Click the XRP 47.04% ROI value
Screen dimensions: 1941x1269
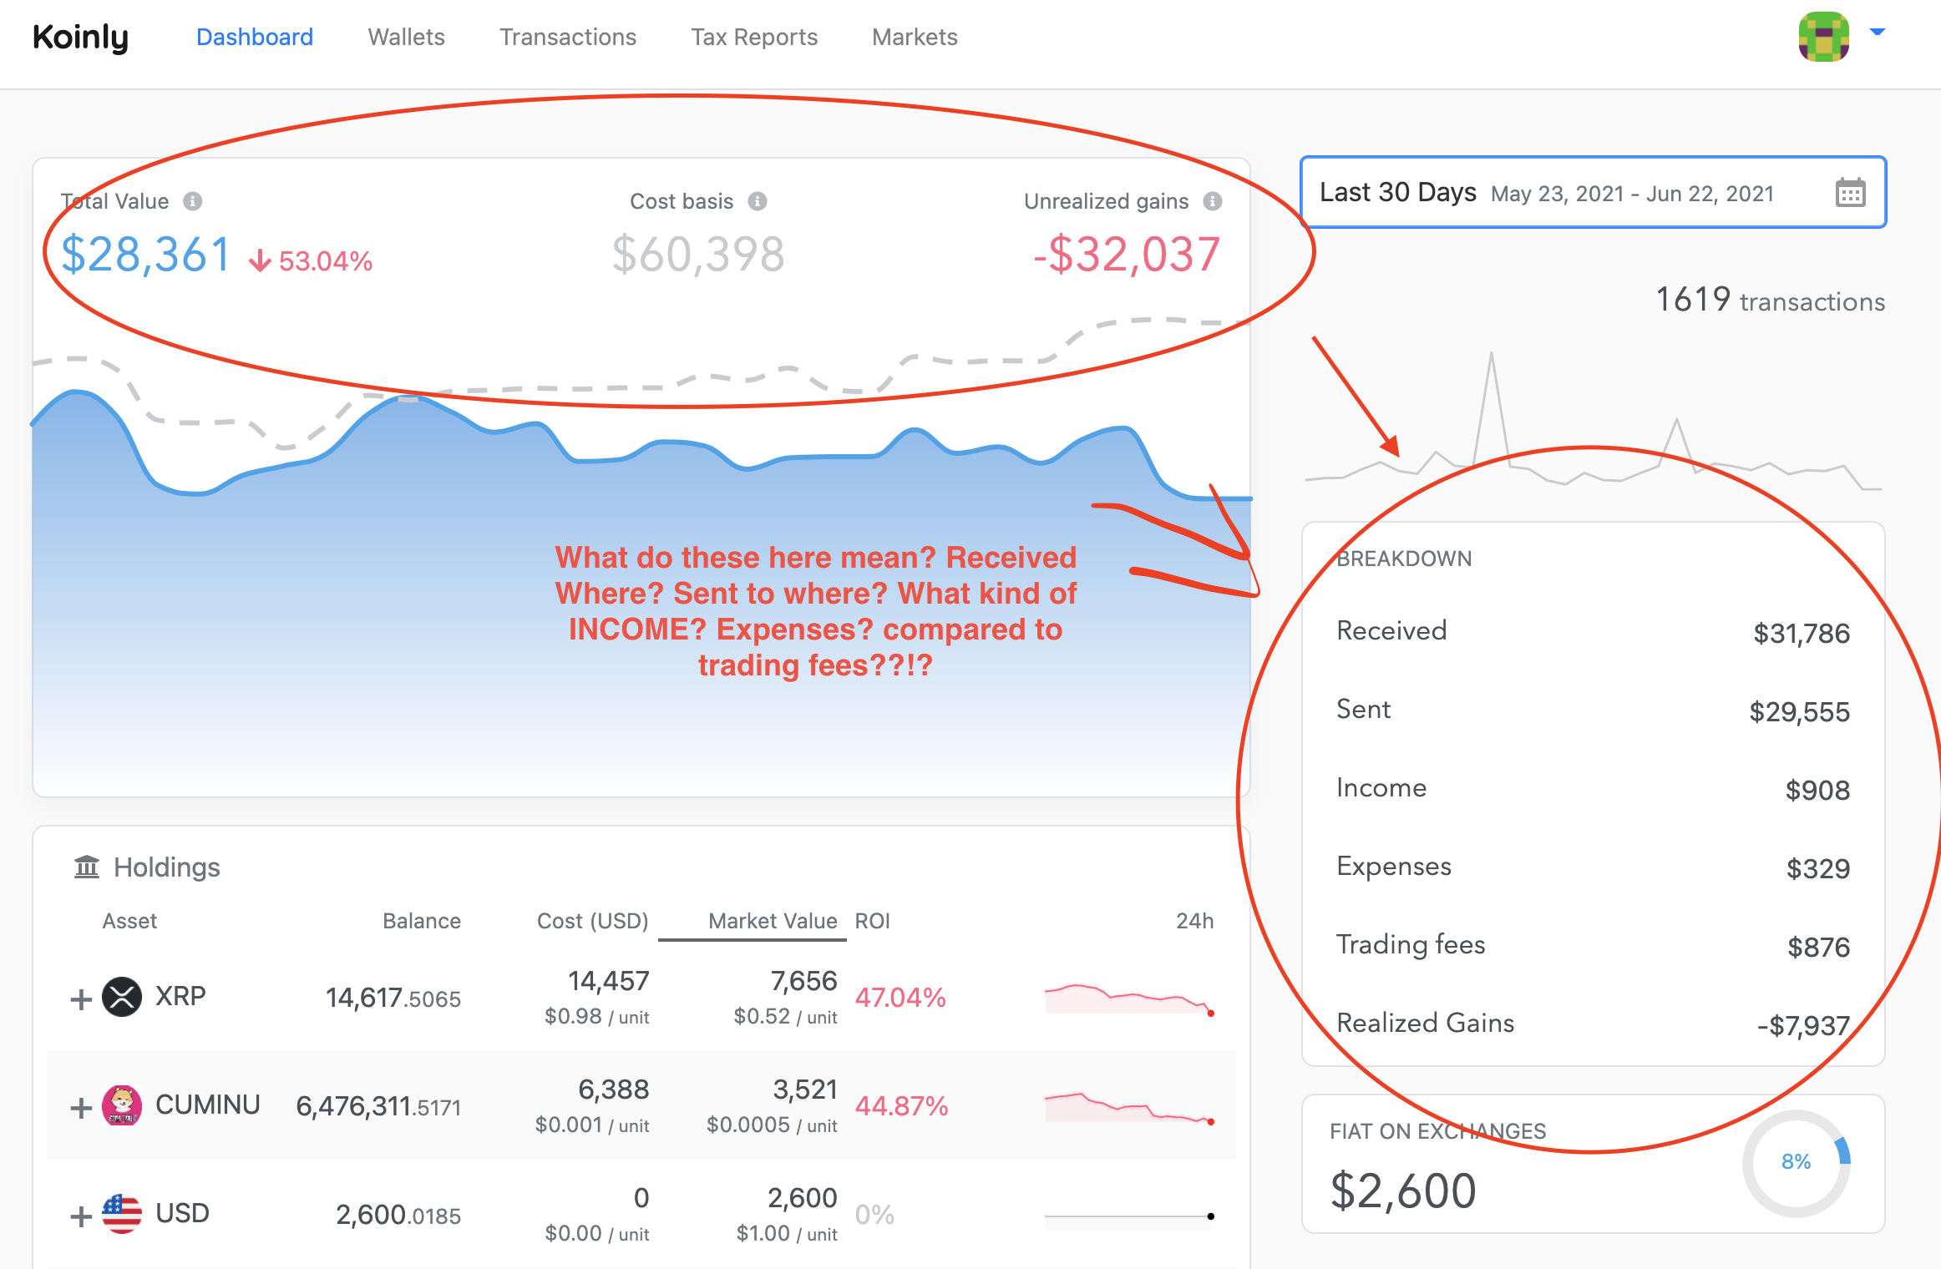(x=900, y=998)
